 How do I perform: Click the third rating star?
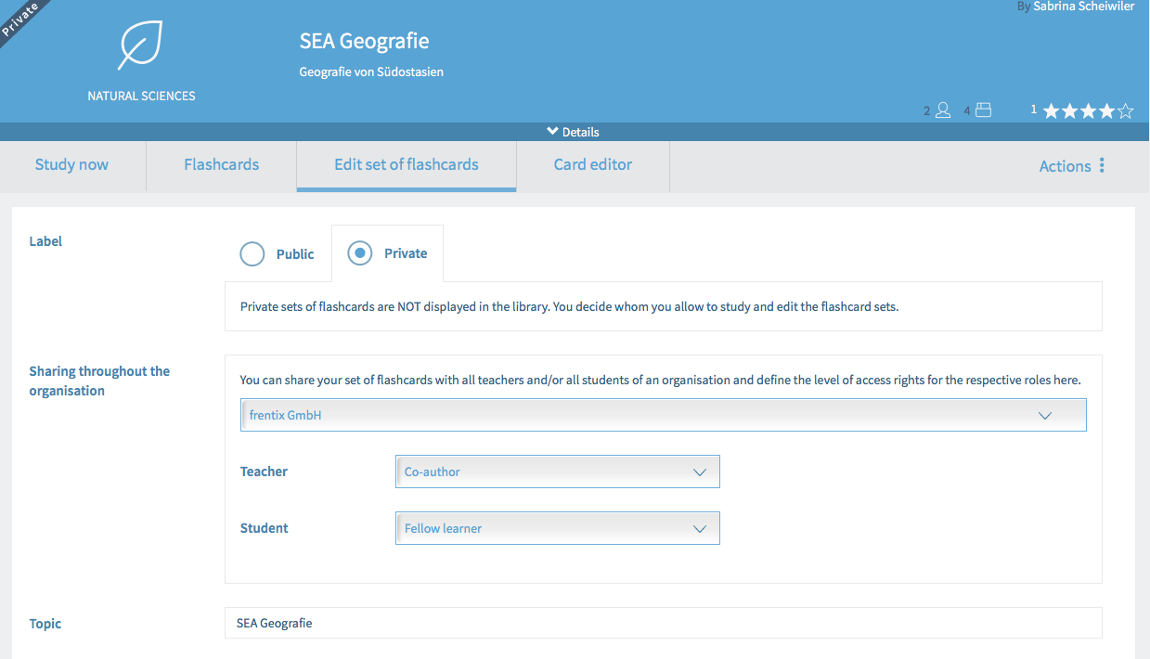pyautogui.click(x=1089, y=111)
